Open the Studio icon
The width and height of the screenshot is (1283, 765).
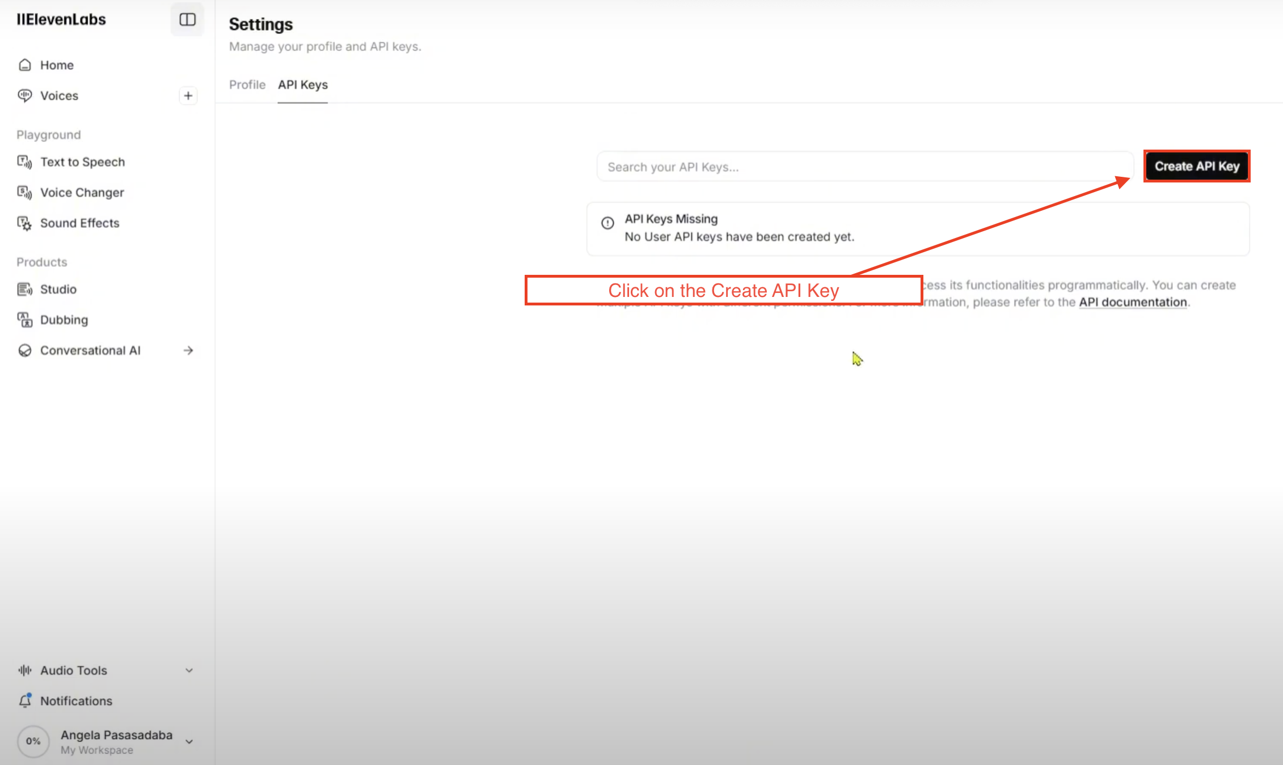[24, 290]
